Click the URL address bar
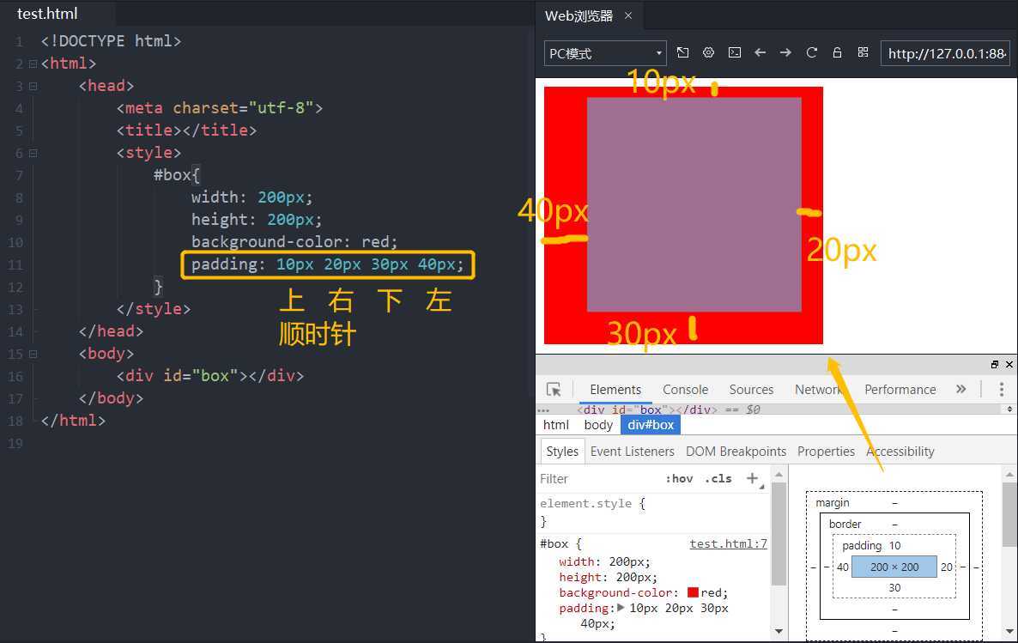The image size is (1018, 643). (x=945, y=53)
